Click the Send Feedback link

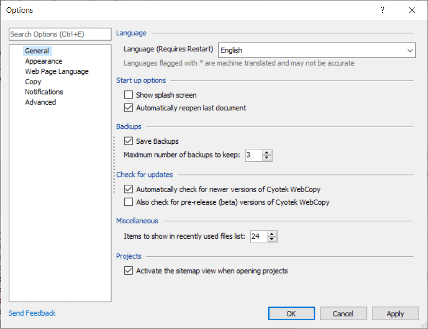tap(32, 313)
